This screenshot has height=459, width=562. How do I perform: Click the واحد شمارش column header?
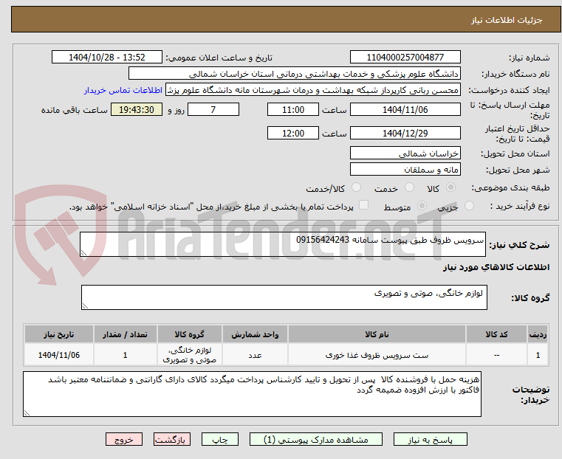(x=255, y=334)
